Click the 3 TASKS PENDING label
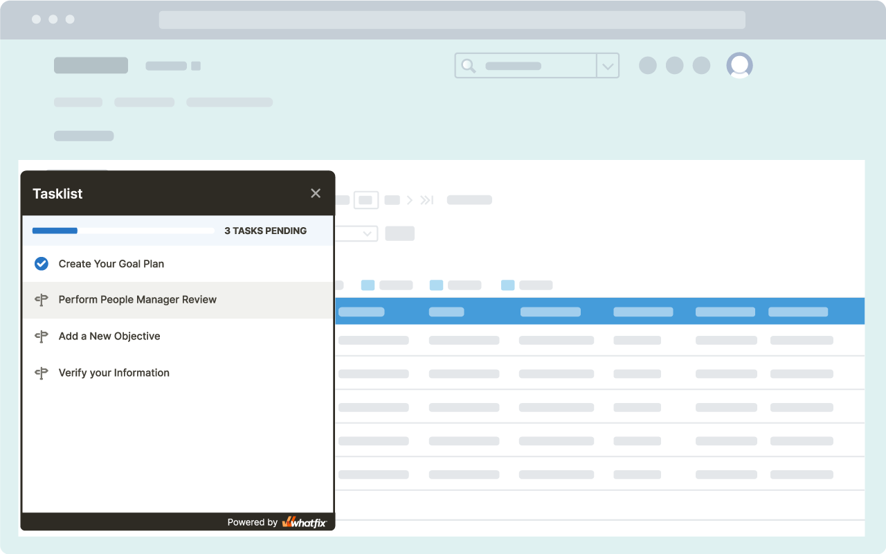 click(266, 231)
